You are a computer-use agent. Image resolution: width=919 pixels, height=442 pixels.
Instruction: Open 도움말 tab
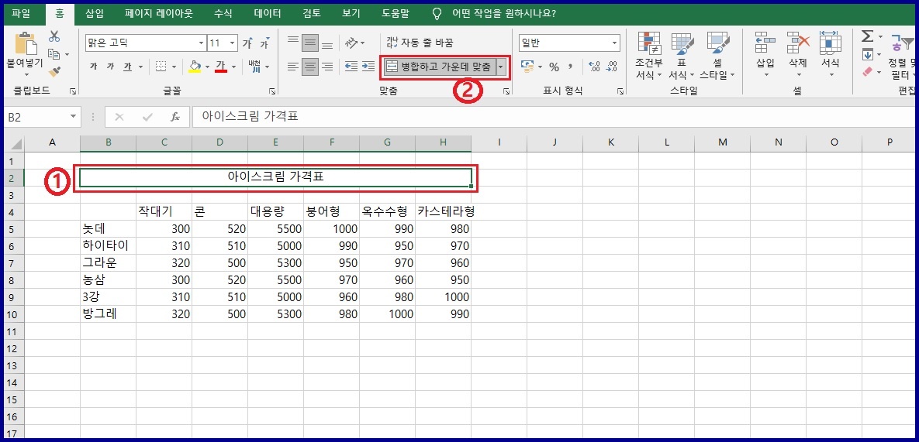(x=395, y=13)
